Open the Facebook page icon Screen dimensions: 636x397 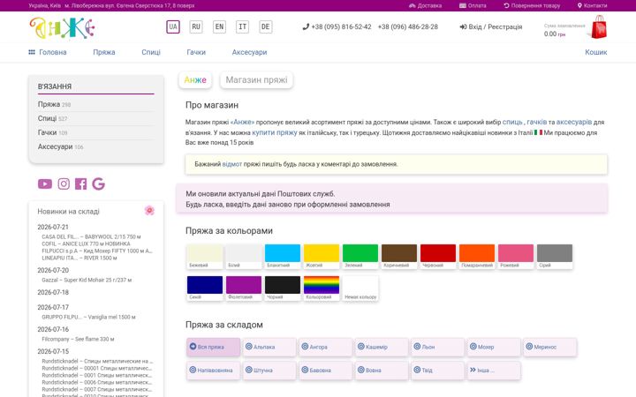coord(80,184)
